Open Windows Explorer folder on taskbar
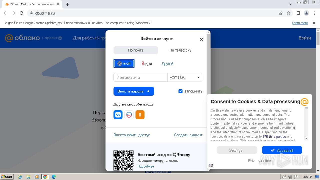This screenshot has width=320, height=180. coord(28,177)
